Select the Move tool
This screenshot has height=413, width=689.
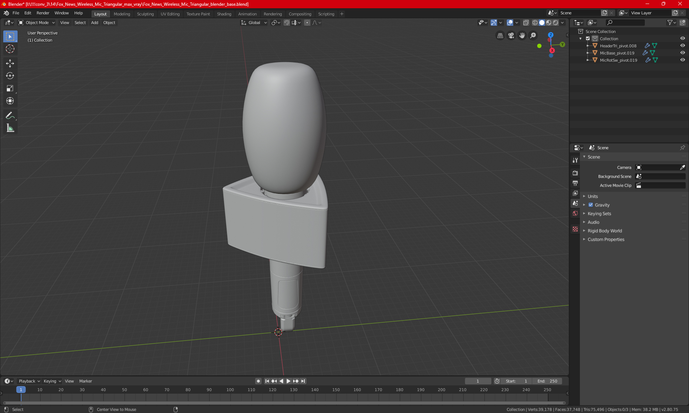point(10,63)
